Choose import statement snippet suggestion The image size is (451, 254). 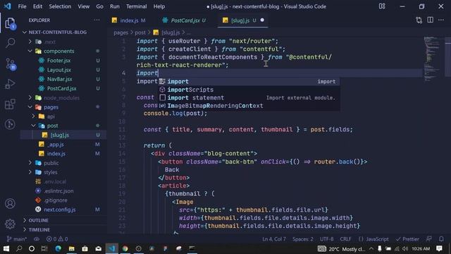point(249,97)
